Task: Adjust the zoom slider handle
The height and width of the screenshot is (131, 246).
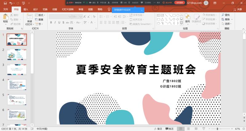Action: tap(217, 129)
